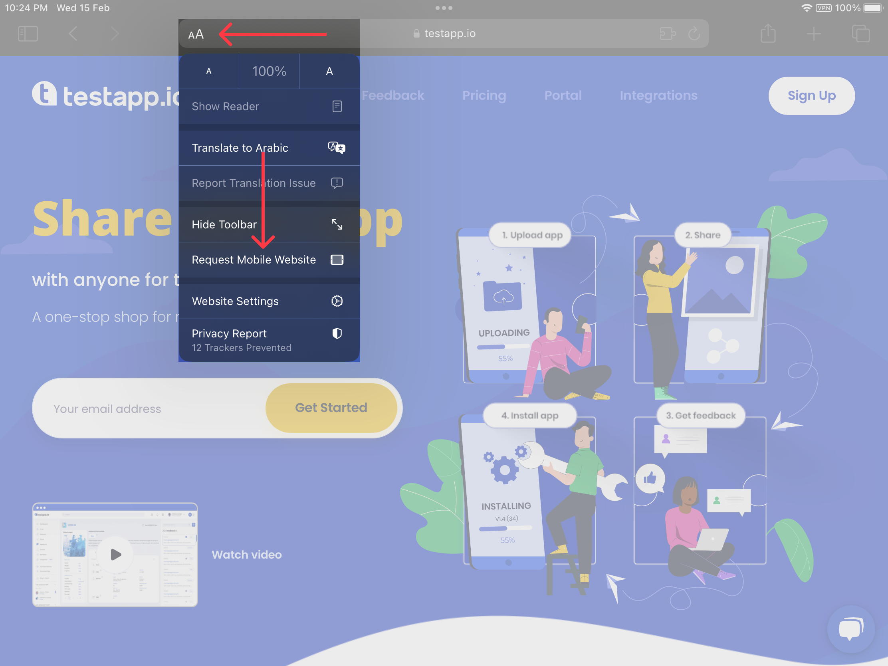Enable Request Mobile Website

(x=268, y=260)
